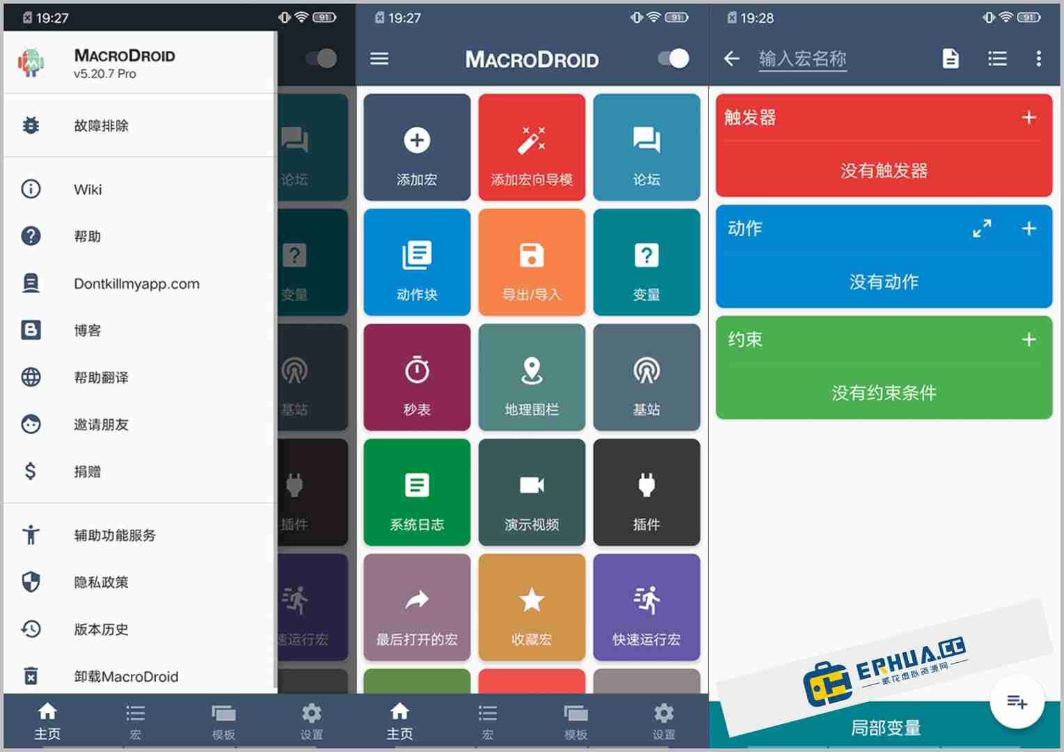Screen dimensions: 1064x752
Task: Open the 导出/导入 export/import tile
Action: click(x=532, y=263)
